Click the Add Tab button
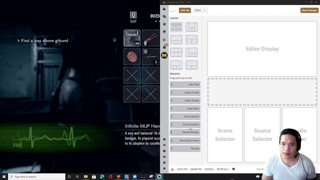Viewport: 320px width, 180px height. pos(185,10)
